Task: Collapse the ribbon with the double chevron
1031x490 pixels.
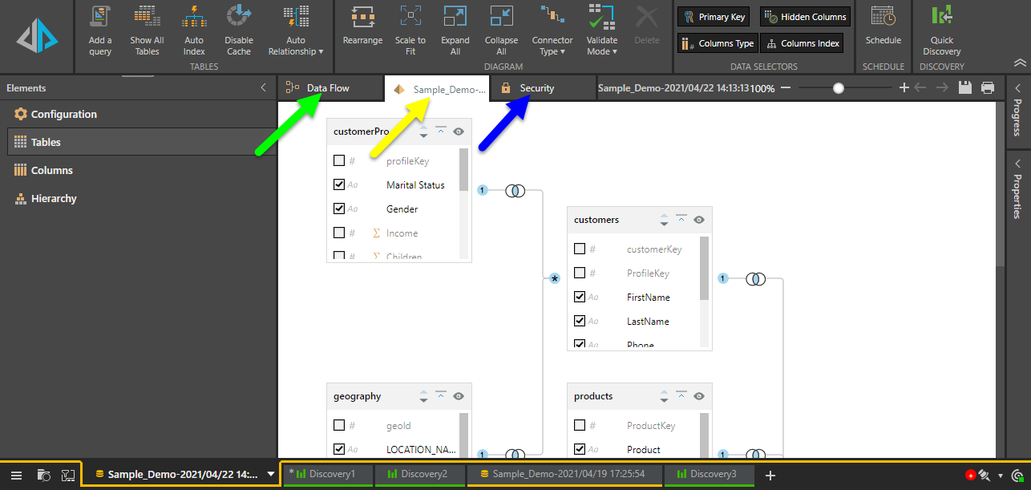Action: [1019, 63]
